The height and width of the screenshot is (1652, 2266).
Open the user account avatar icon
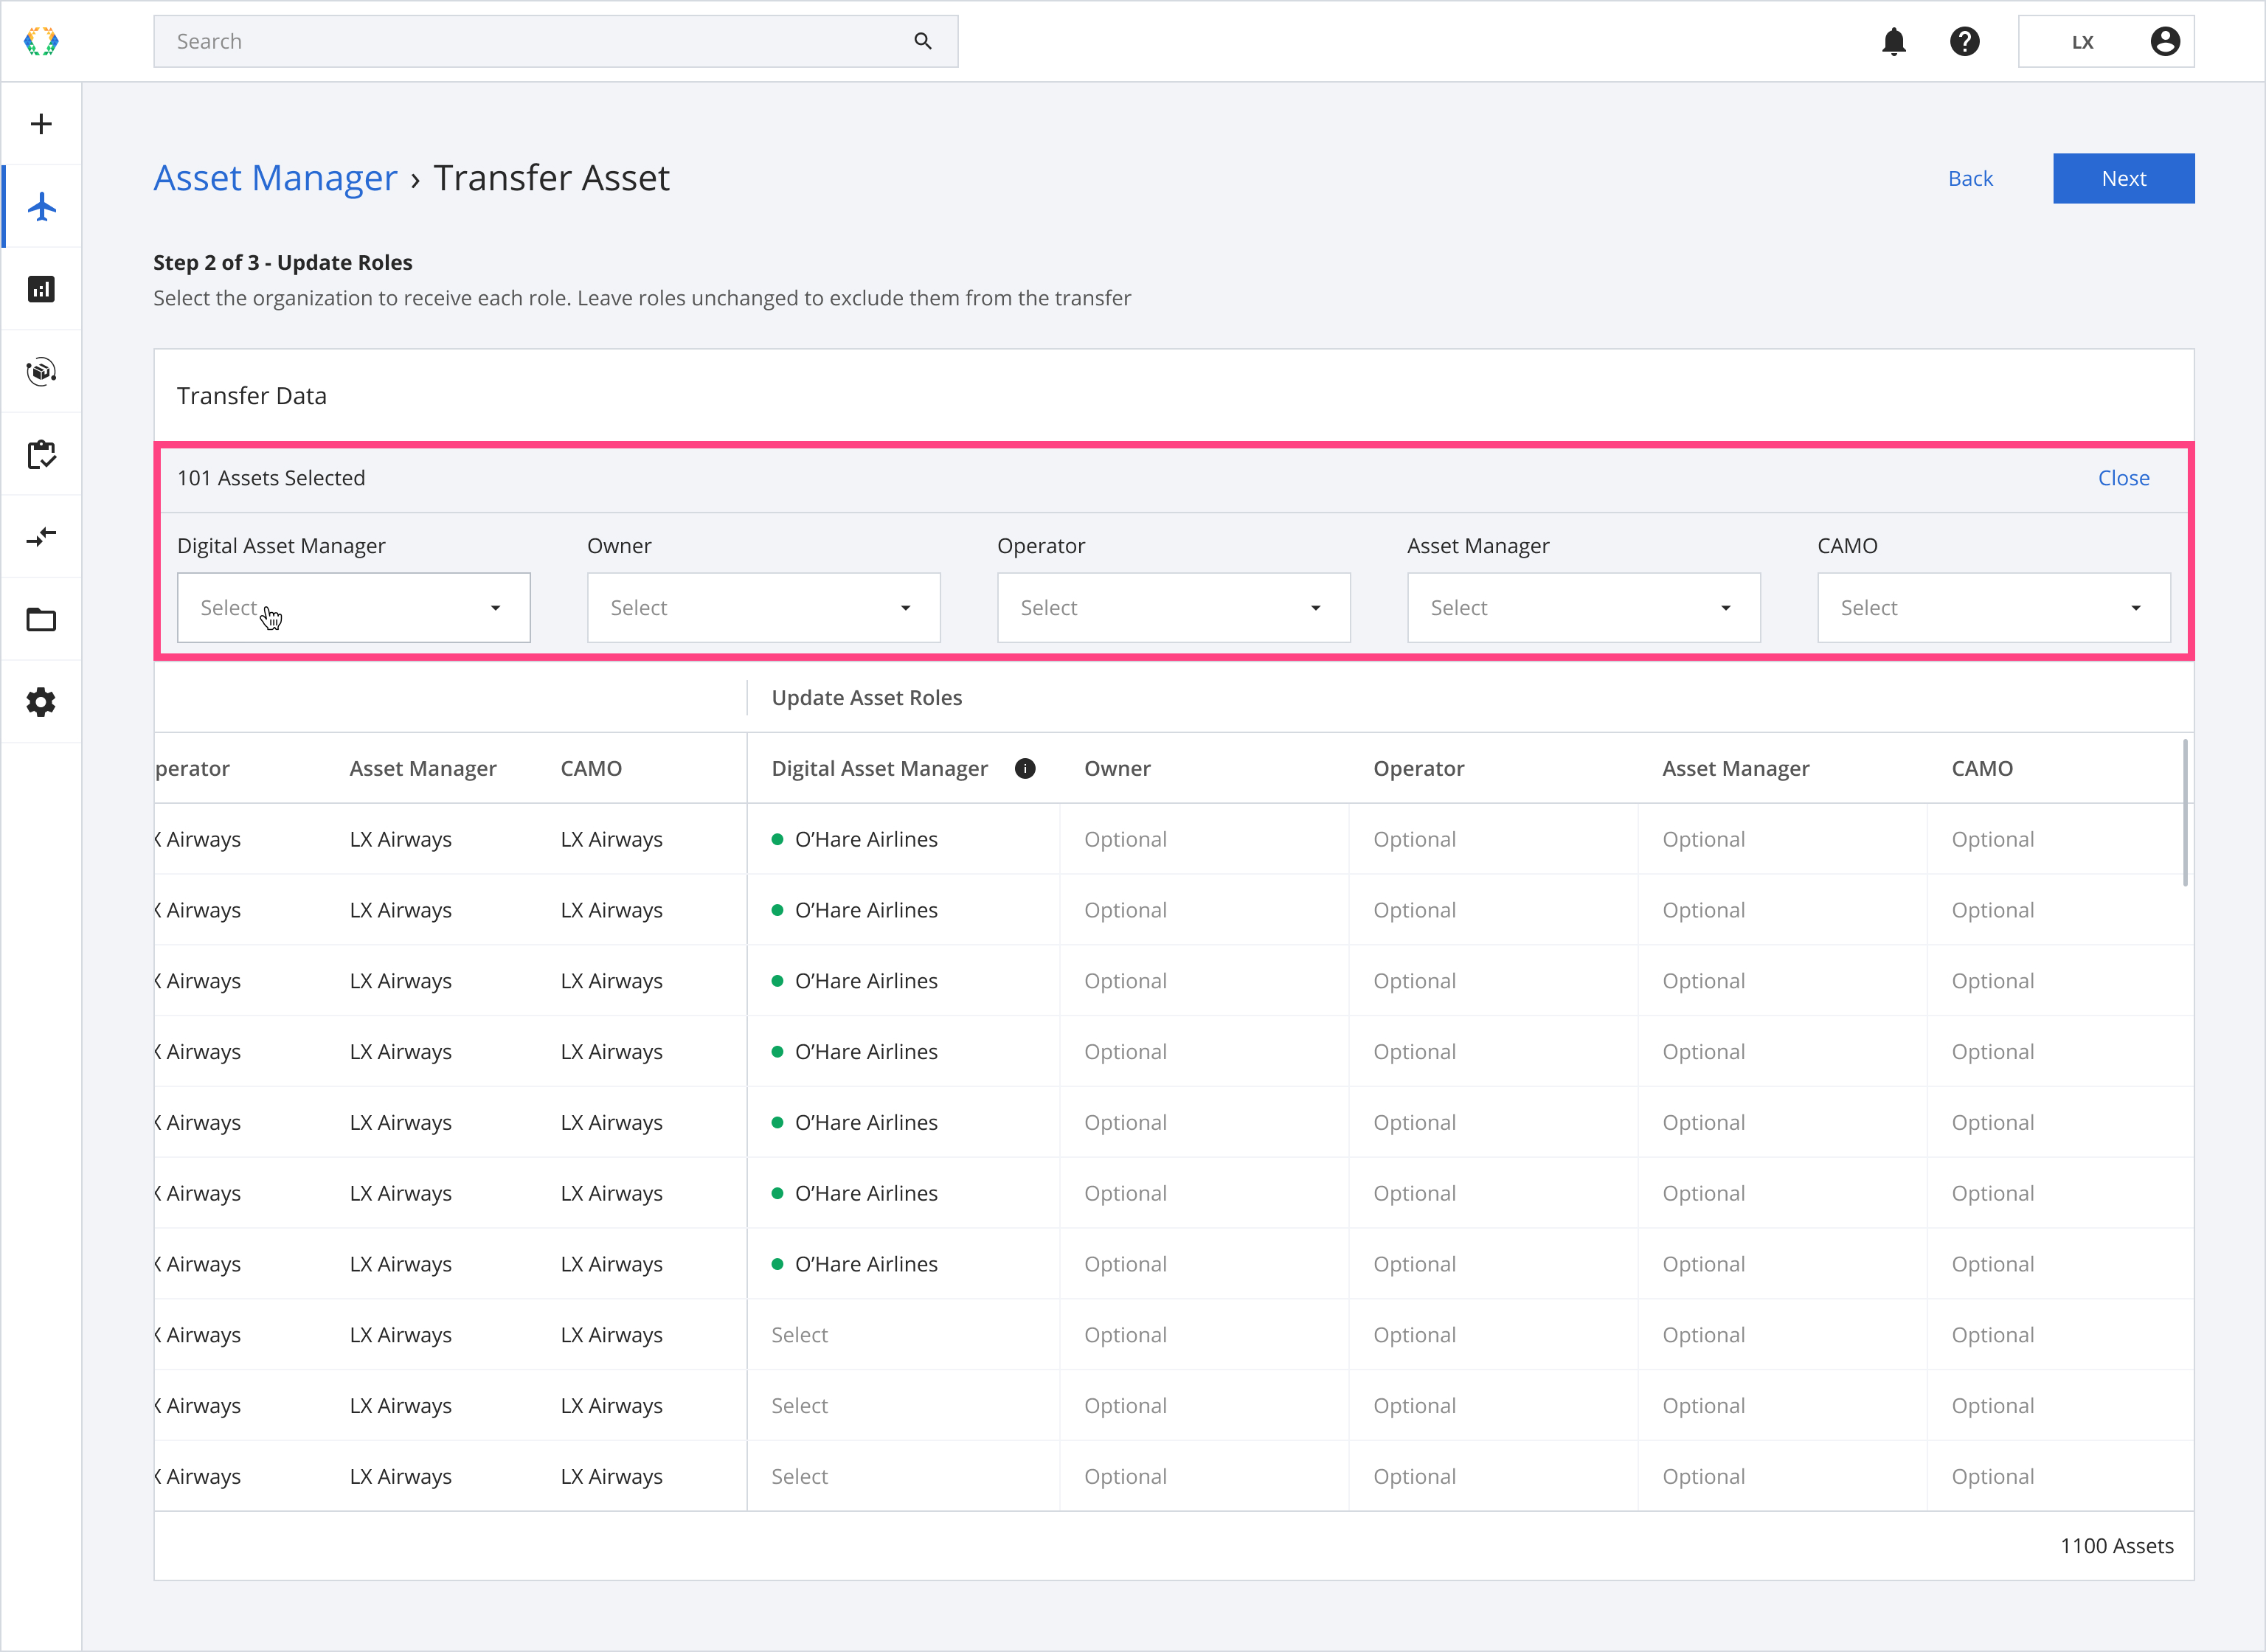[x=2164, y=41]
